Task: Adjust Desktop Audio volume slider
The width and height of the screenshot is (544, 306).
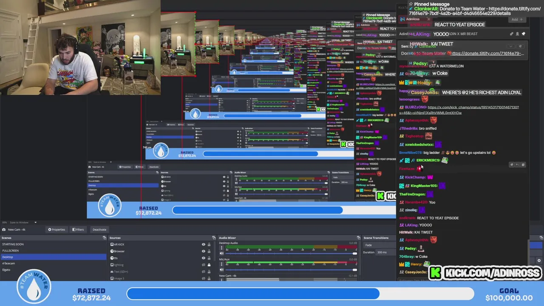Action: [x=291, y=254]
